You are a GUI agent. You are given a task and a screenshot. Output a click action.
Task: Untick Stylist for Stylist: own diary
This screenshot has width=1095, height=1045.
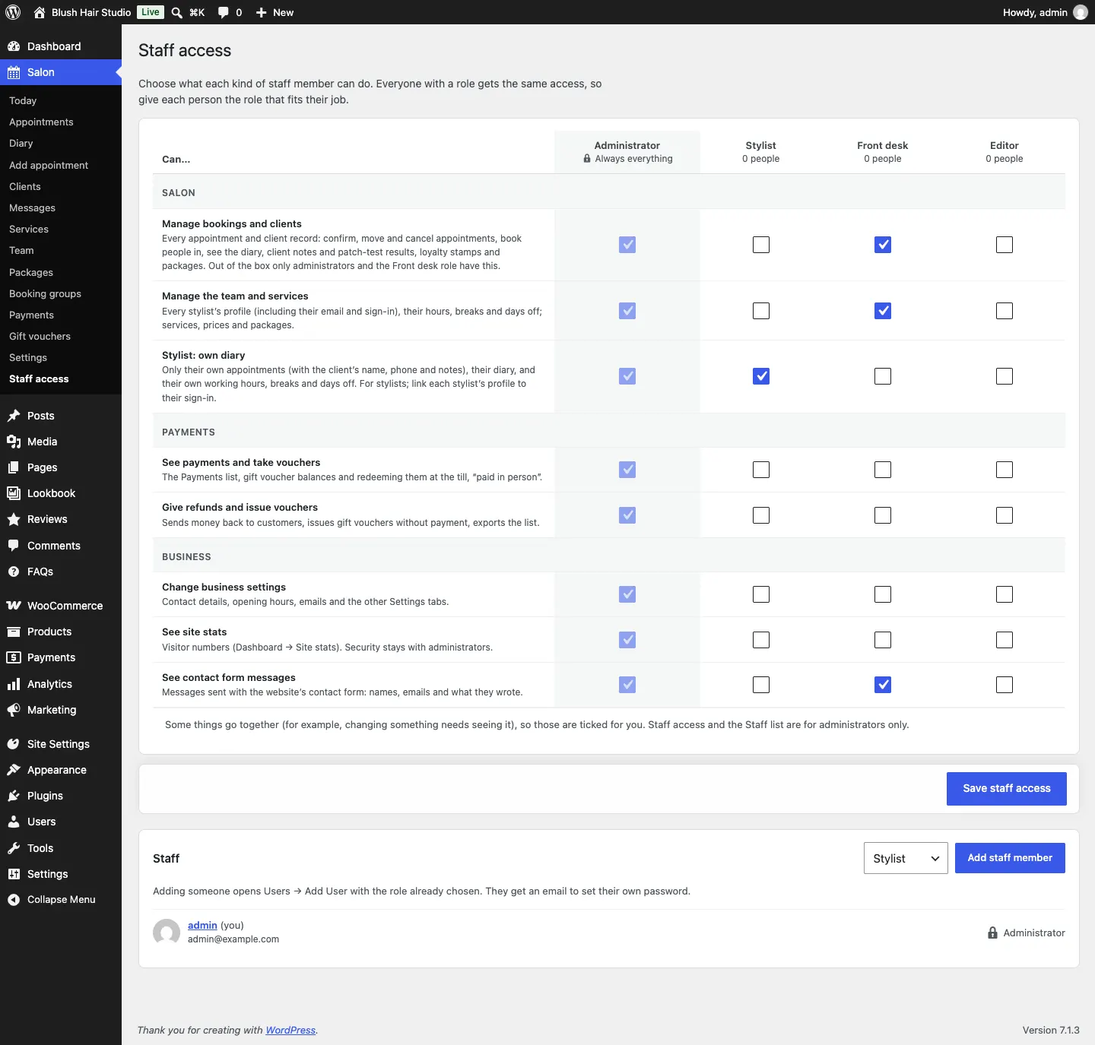[761, 376]
